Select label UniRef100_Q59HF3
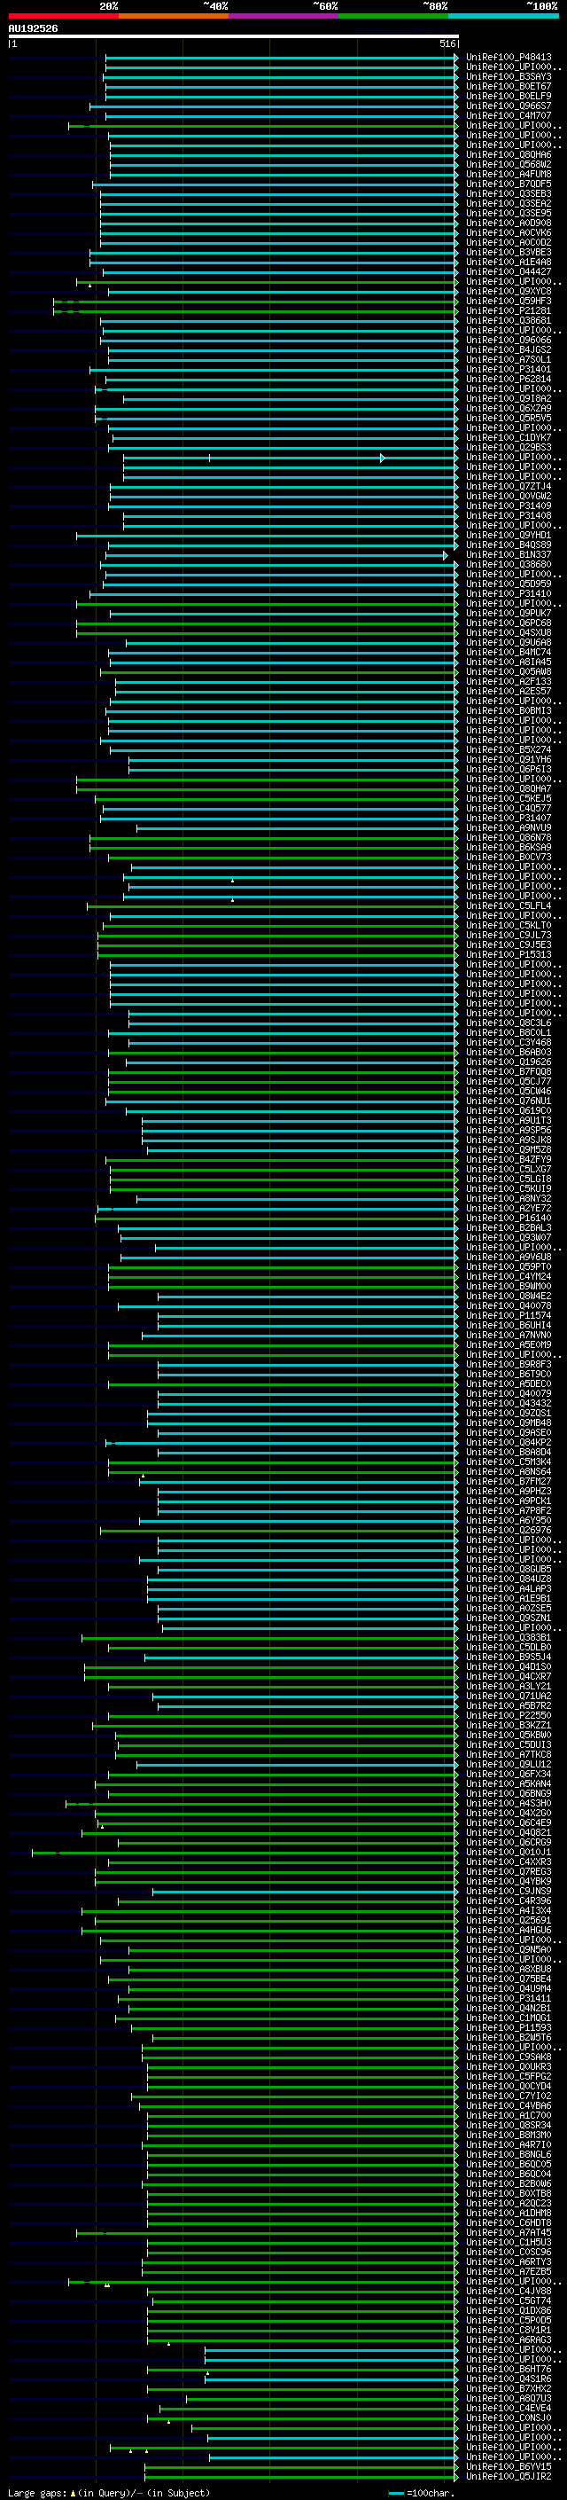567x2500 pixels. (509, 301)
